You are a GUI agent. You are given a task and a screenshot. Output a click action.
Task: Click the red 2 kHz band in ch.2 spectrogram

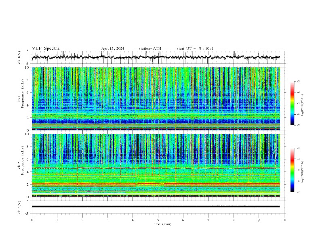click(x=156, y=184)
